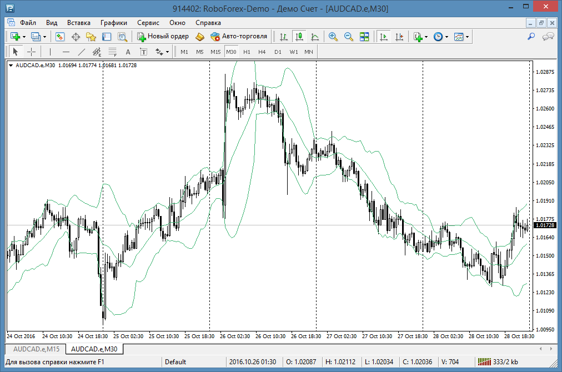This screenshot has width=562, height=372.
Task: Switch chart to Line Chart mode
Action: tap(315, 37)
